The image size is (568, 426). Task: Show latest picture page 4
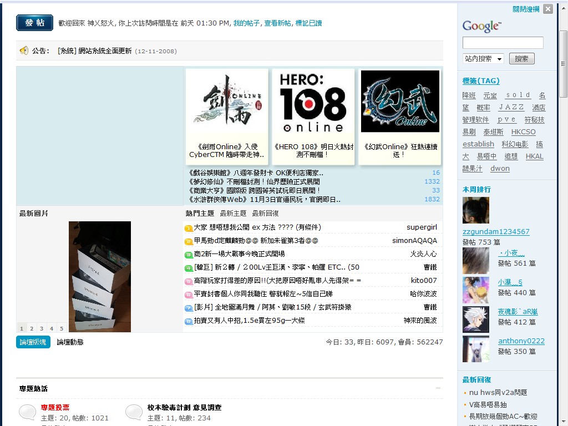pyautogui.click(x=52, y=328)
